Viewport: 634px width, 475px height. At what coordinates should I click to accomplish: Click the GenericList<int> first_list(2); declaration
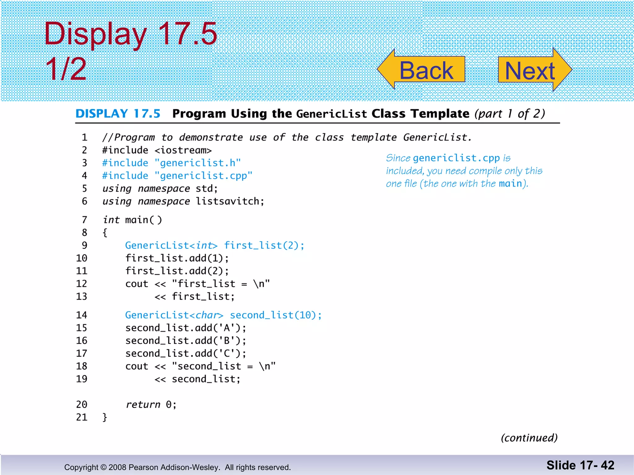pyautogui.click(x=215, y=246)
